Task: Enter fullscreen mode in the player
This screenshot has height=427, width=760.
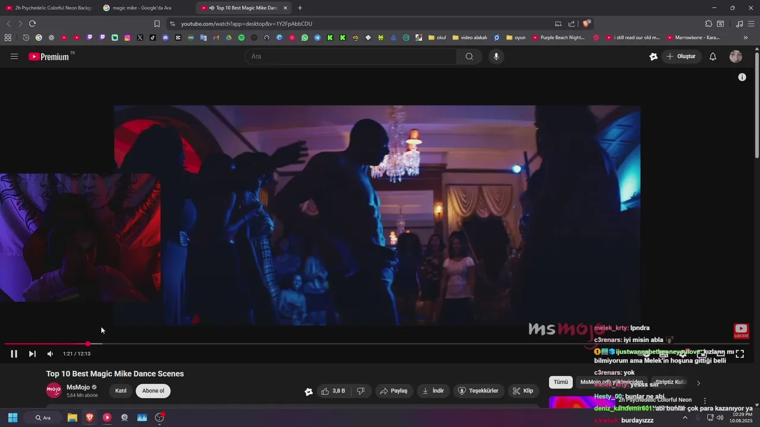Action: (740, 353)
